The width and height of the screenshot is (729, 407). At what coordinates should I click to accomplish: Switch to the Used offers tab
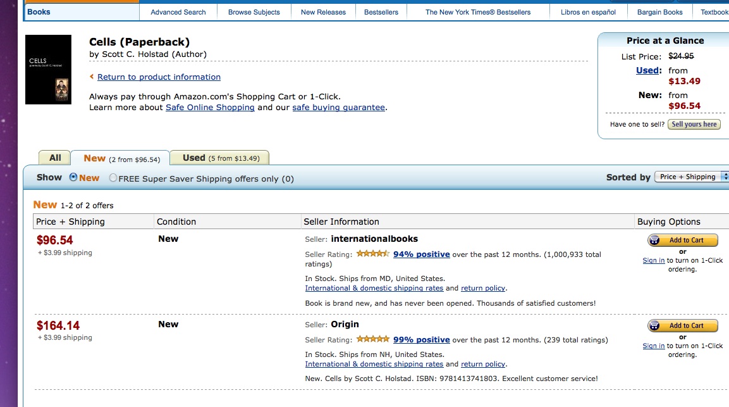(220, 158)
